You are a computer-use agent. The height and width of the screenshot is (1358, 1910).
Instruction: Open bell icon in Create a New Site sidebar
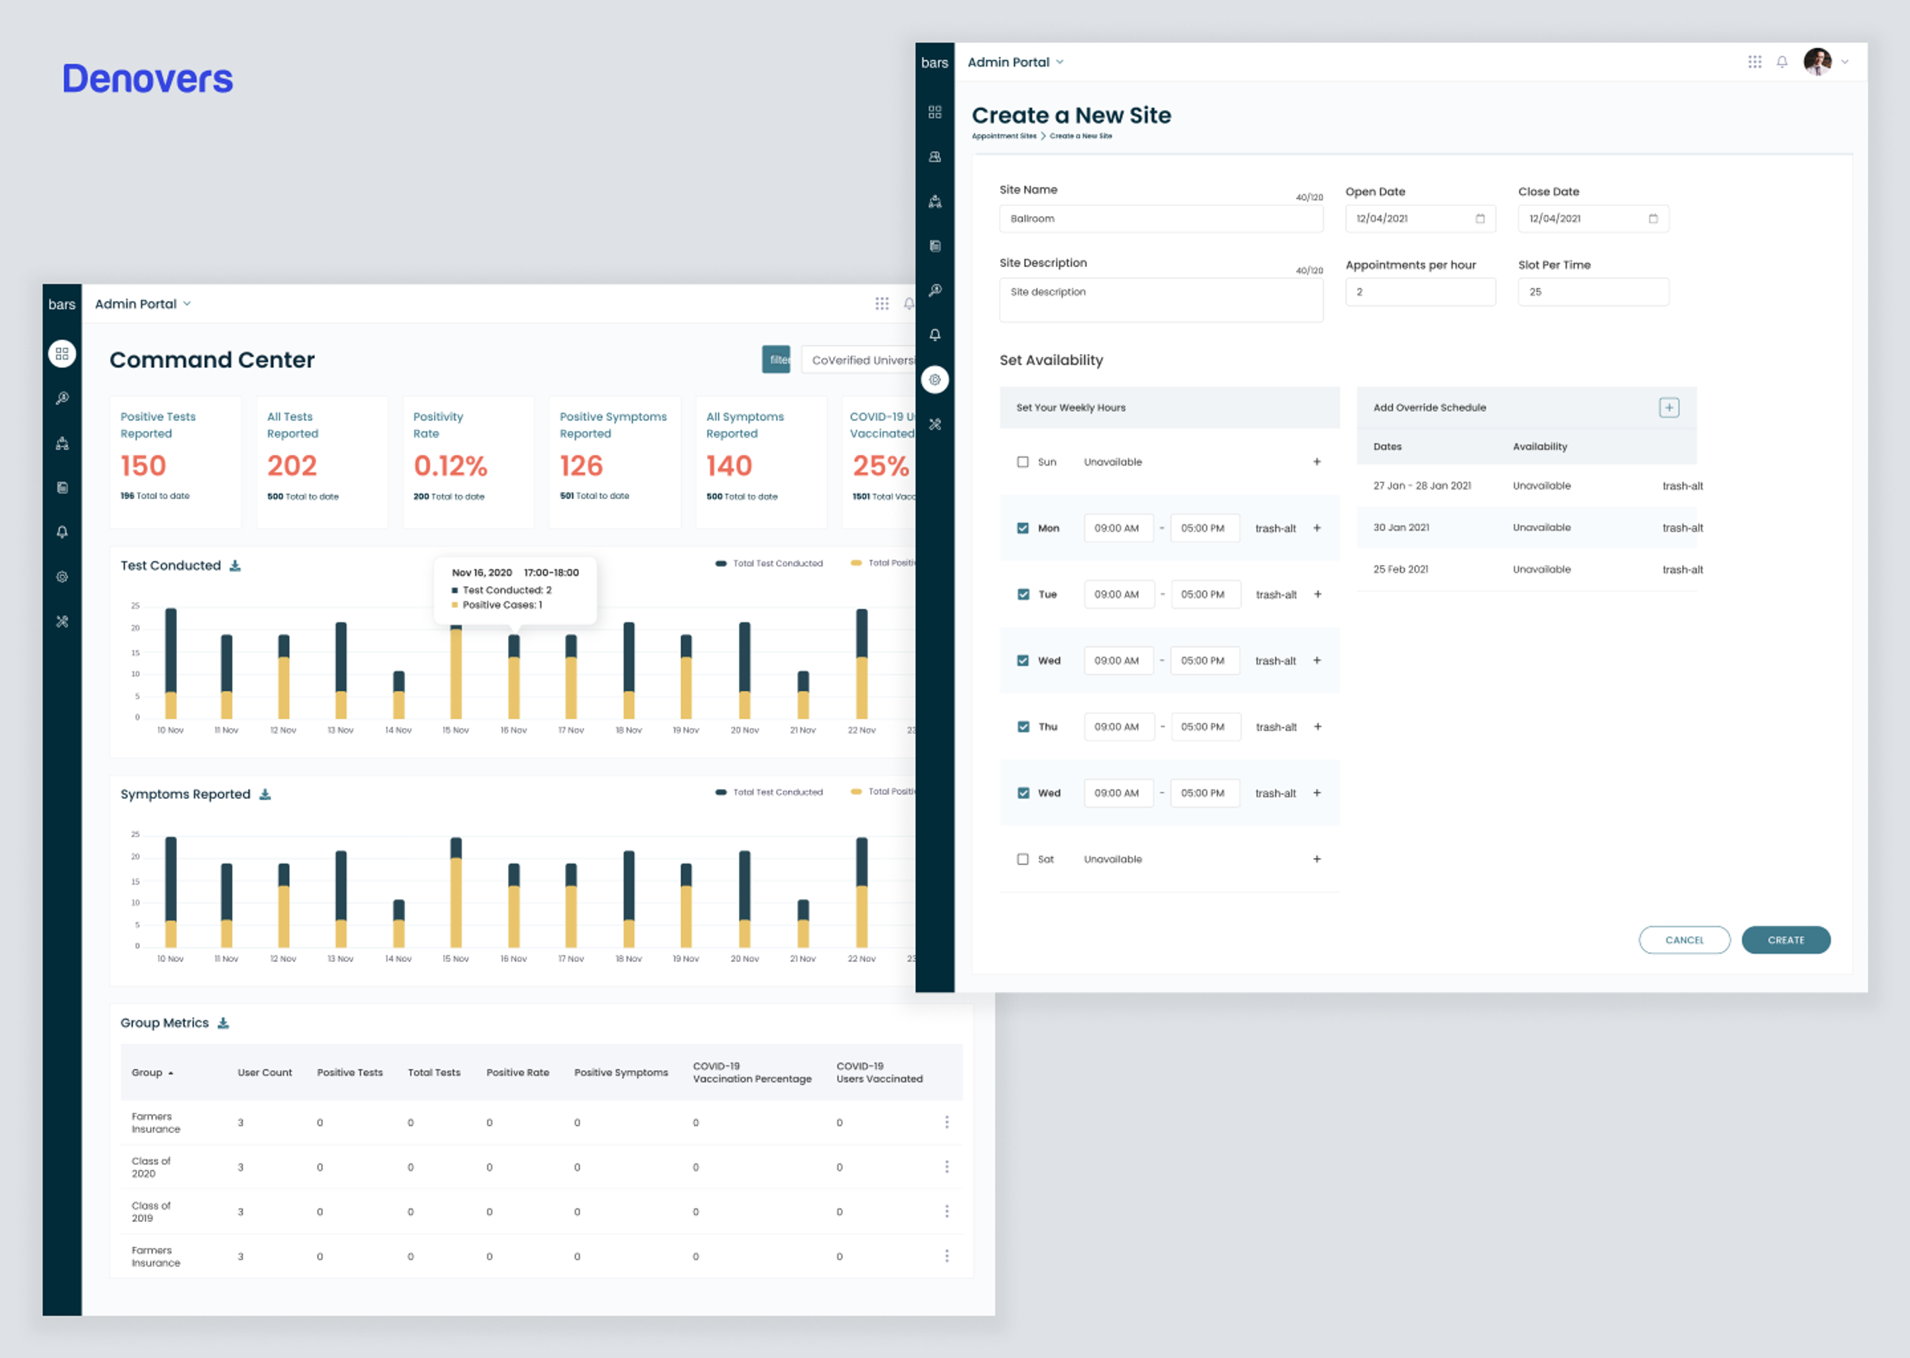point(934,335)
